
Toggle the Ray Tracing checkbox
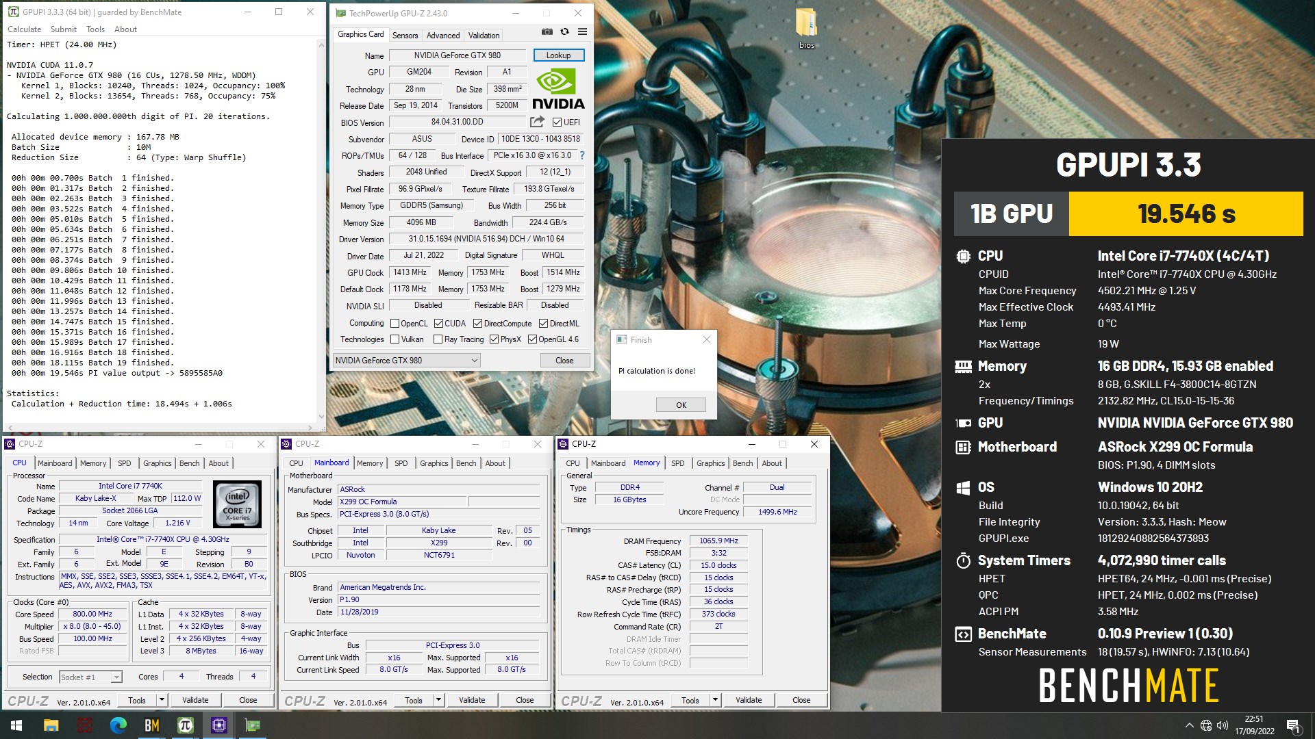coord(438,339)
